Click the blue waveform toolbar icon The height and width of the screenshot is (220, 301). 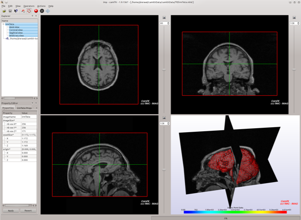pos(48,11)
